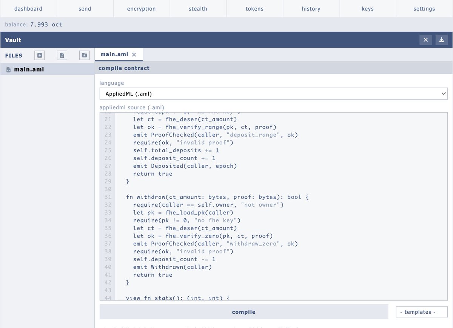Click 'return true' on line 28
Image resolution: width=453 pixels, height=328 pixels.
(x=153, y=174)
